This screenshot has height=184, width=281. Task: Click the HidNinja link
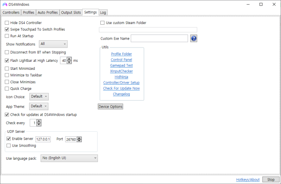point(121,77)
